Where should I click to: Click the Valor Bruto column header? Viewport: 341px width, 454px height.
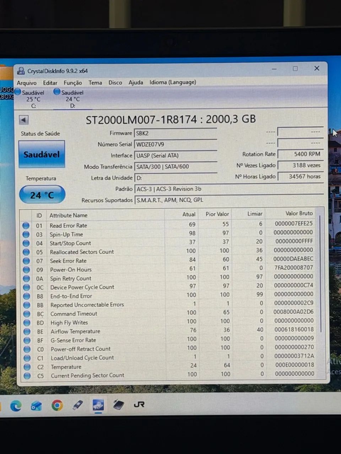click(299, 213)
